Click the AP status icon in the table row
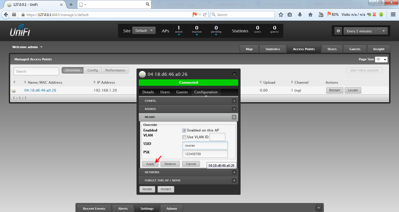Viewport: 399px width, 212px height. (14, 91)
